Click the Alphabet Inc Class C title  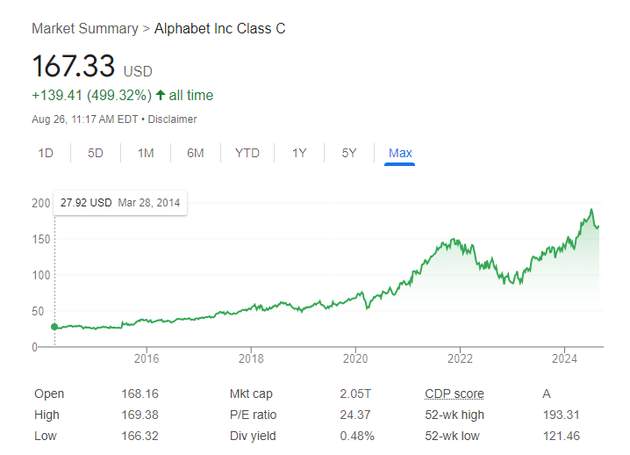pyautogui.click(x=219, y=28)
